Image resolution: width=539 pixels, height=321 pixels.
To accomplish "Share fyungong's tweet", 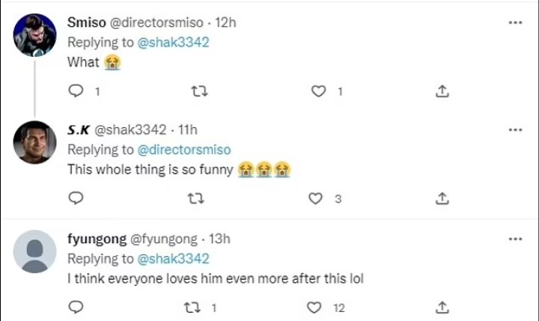I will 442,308.
